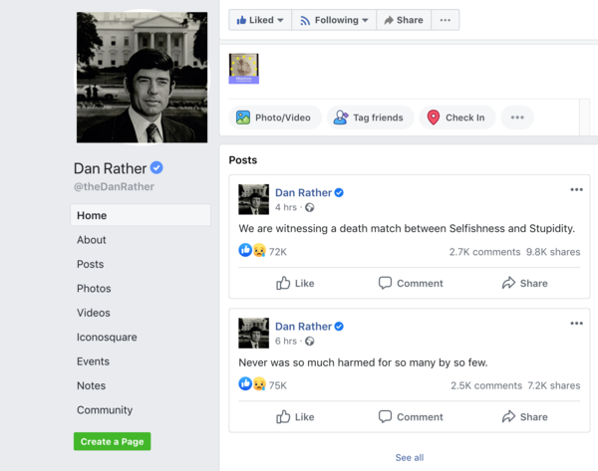Viewport: 598px width, 471px height.
Task: Share the 'Never was so much harmed' post
Action: point(525,417)
